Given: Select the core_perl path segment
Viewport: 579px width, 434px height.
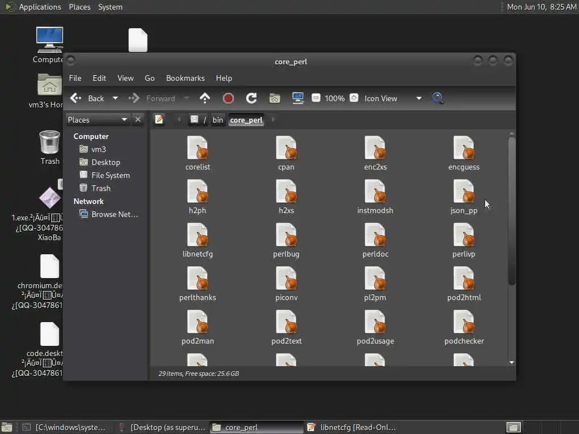Looking at the screenshot, I should tap(246, 120).
